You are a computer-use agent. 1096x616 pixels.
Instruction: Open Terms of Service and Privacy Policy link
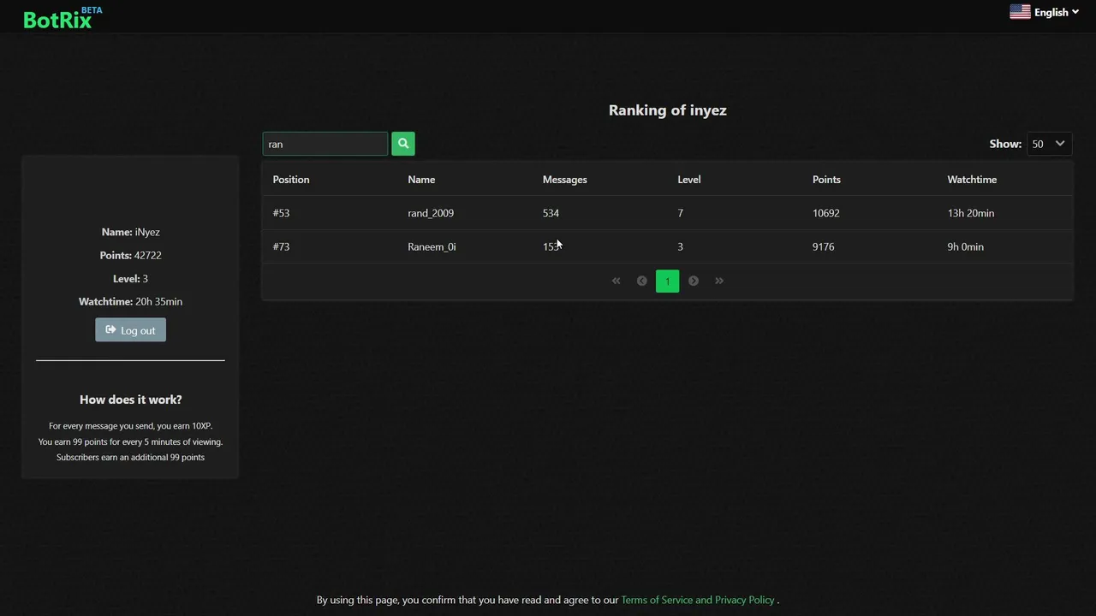point(698,600)
